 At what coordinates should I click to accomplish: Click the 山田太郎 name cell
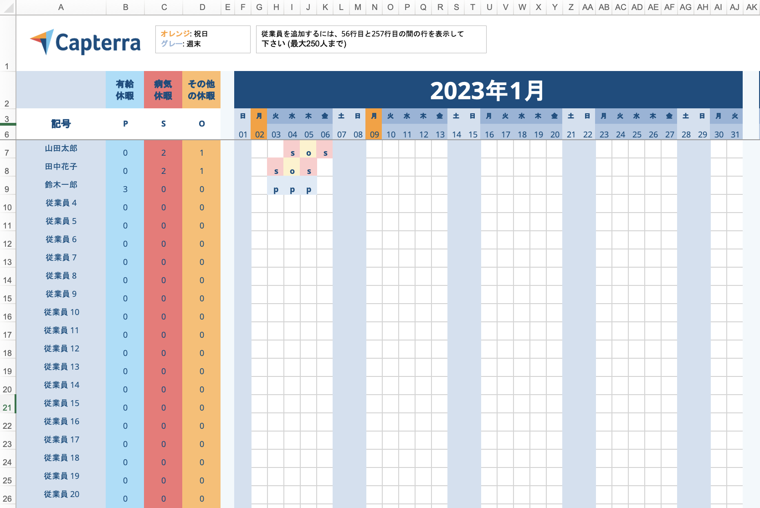[61, 149]
